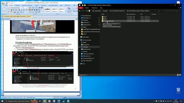Start a numbered list in Word
This screenshot has width=184, height=103.
pos(33,8)
